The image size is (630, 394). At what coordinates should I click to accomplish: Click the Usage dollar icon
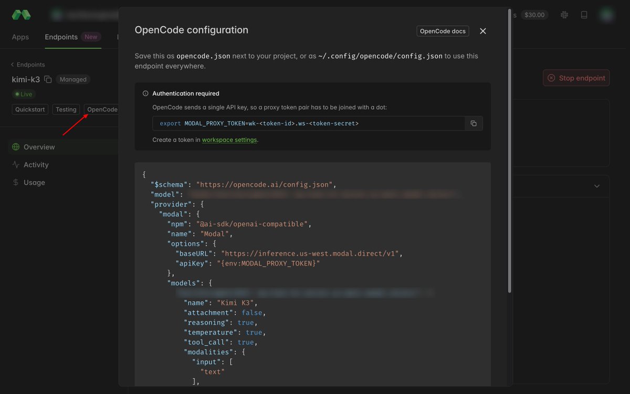[16, 183]
